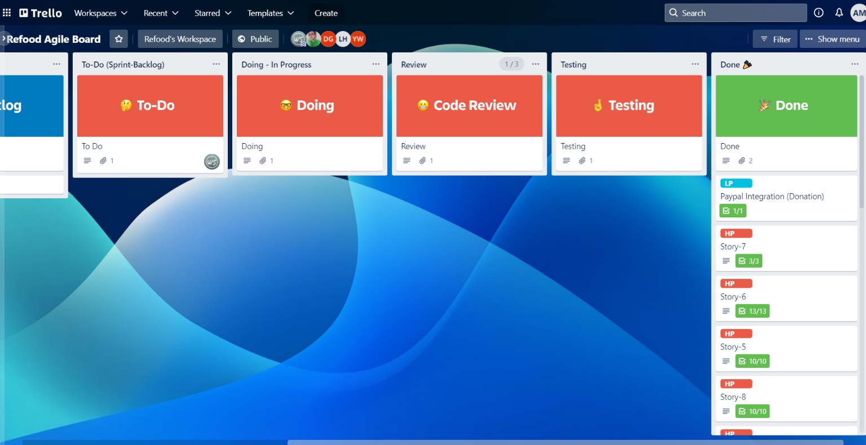Click Story-7 checklist badge 3/3
The height and width of the screenshot is (445, 866).
click(749, 261)
